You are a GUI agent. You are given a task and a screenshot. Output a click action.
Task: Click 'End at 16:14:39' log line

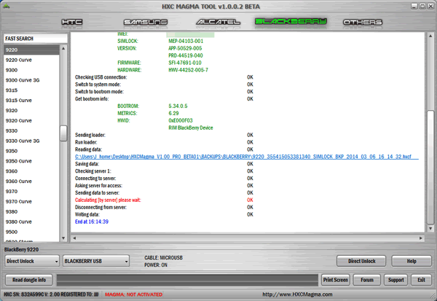(x=92, y=222)
